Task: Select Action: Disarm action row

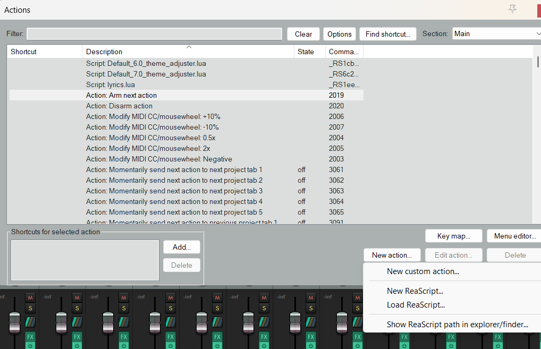Action: (x=187, y=106)
